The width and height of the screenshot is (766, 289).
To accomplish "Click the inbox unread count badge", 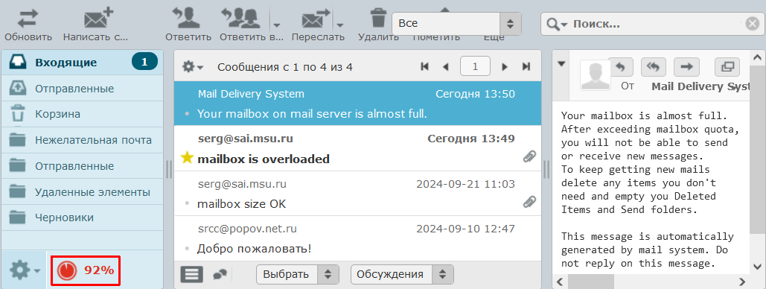I will click(x=144, y=62).
